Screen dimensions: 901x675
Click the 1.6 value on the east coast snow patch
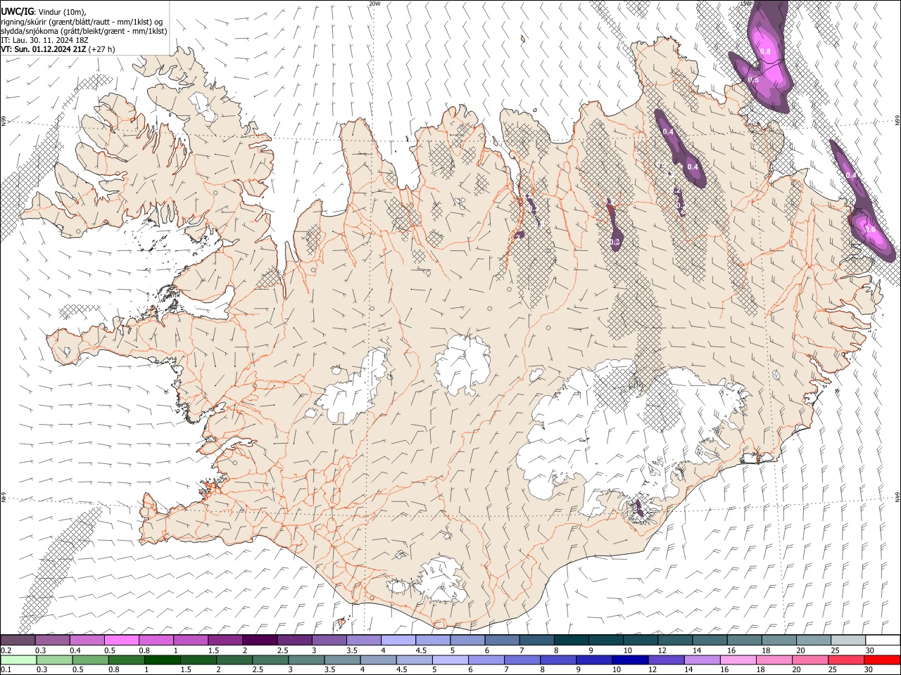coord(870,229)
